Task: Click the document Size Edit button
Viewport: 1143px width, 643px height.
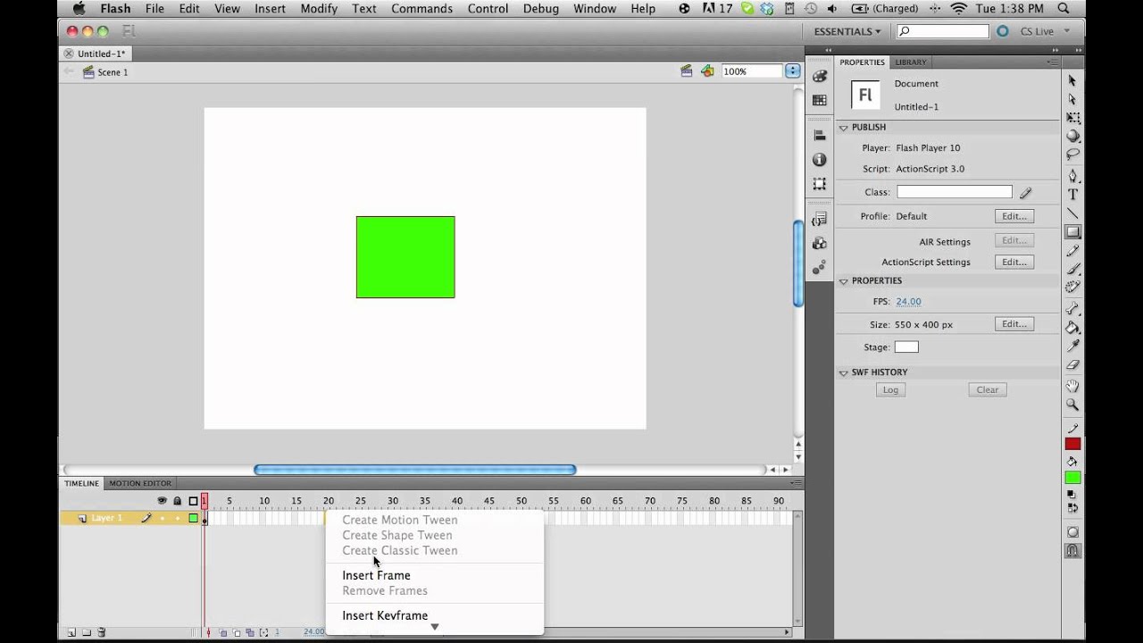Action: coord(1014,324)
